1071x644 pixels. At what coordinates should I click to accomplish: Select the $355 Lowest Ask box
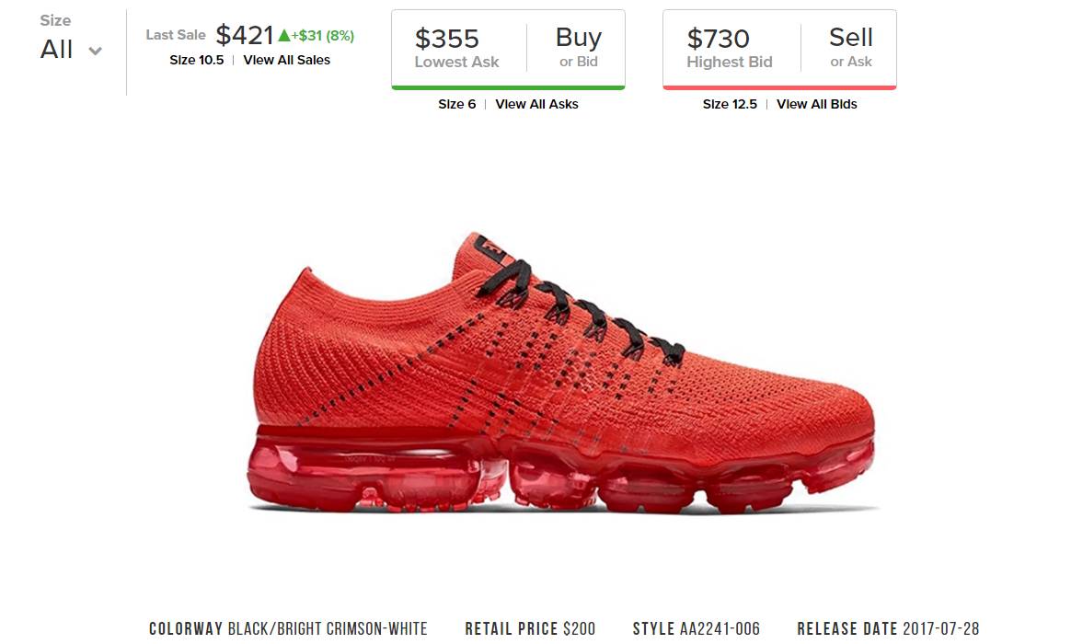(457, 47)
